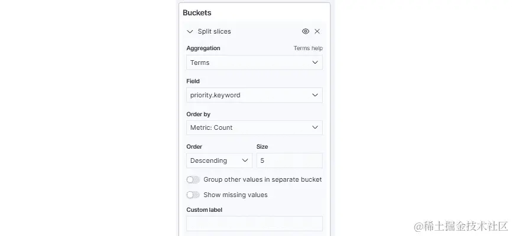
Task: Toggle Split slices visibility eye icon
Action: (306, 31)
